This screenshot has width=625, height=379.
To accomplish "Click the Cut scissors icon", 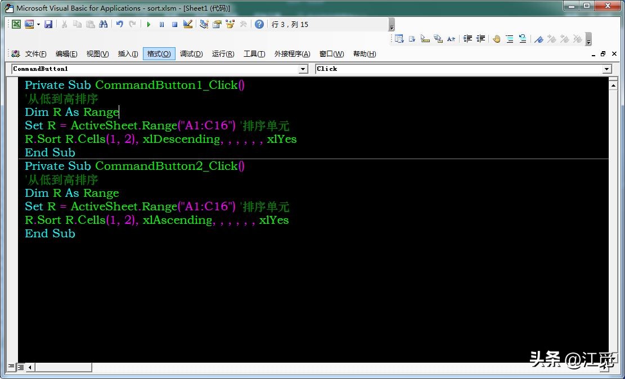I will (64, 24).
